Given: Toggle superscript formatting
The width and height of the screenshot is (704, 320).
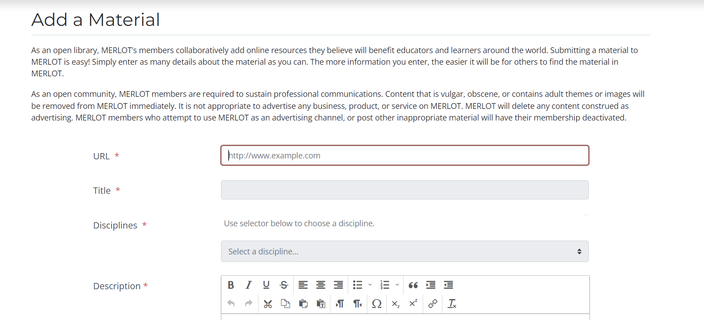Looking at the screenshot, I should 413,303.
